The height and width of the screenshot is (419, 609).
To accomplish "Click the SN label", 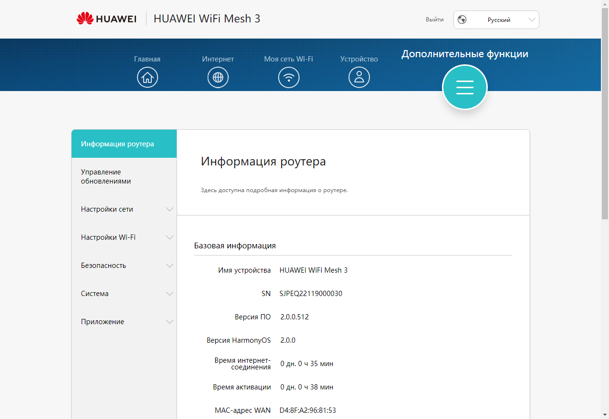I will [x=266, y=294].
